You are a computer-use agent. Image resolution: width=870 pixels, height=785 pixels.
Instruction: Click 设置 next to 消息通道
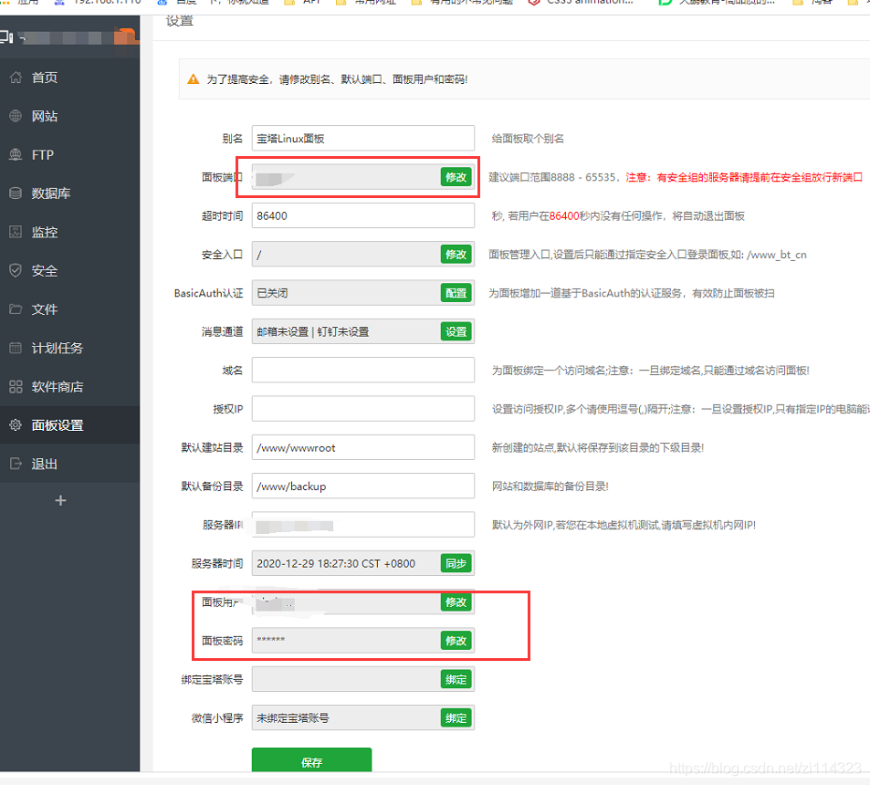[455, 331]
